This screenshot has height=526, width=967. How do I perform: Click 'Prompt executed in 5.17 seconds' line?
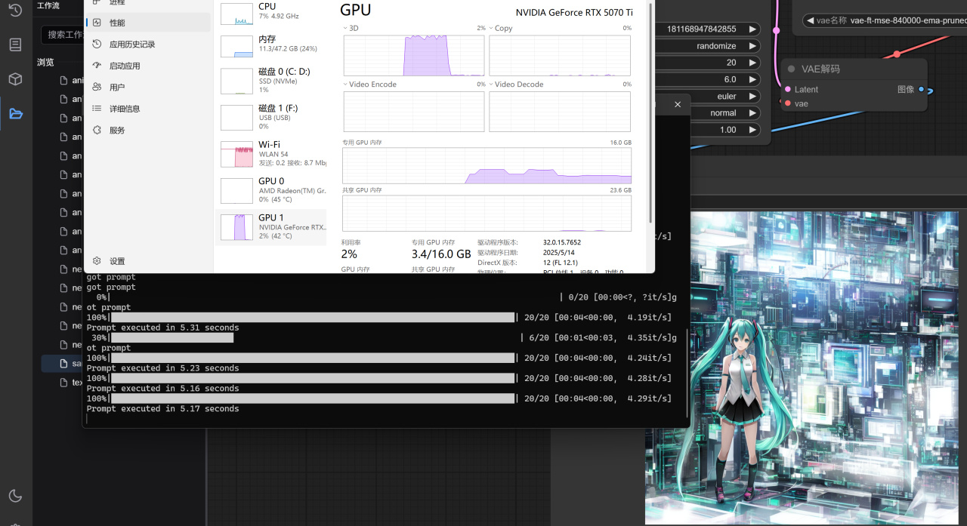pyautogui.click(x=162, y=408)
